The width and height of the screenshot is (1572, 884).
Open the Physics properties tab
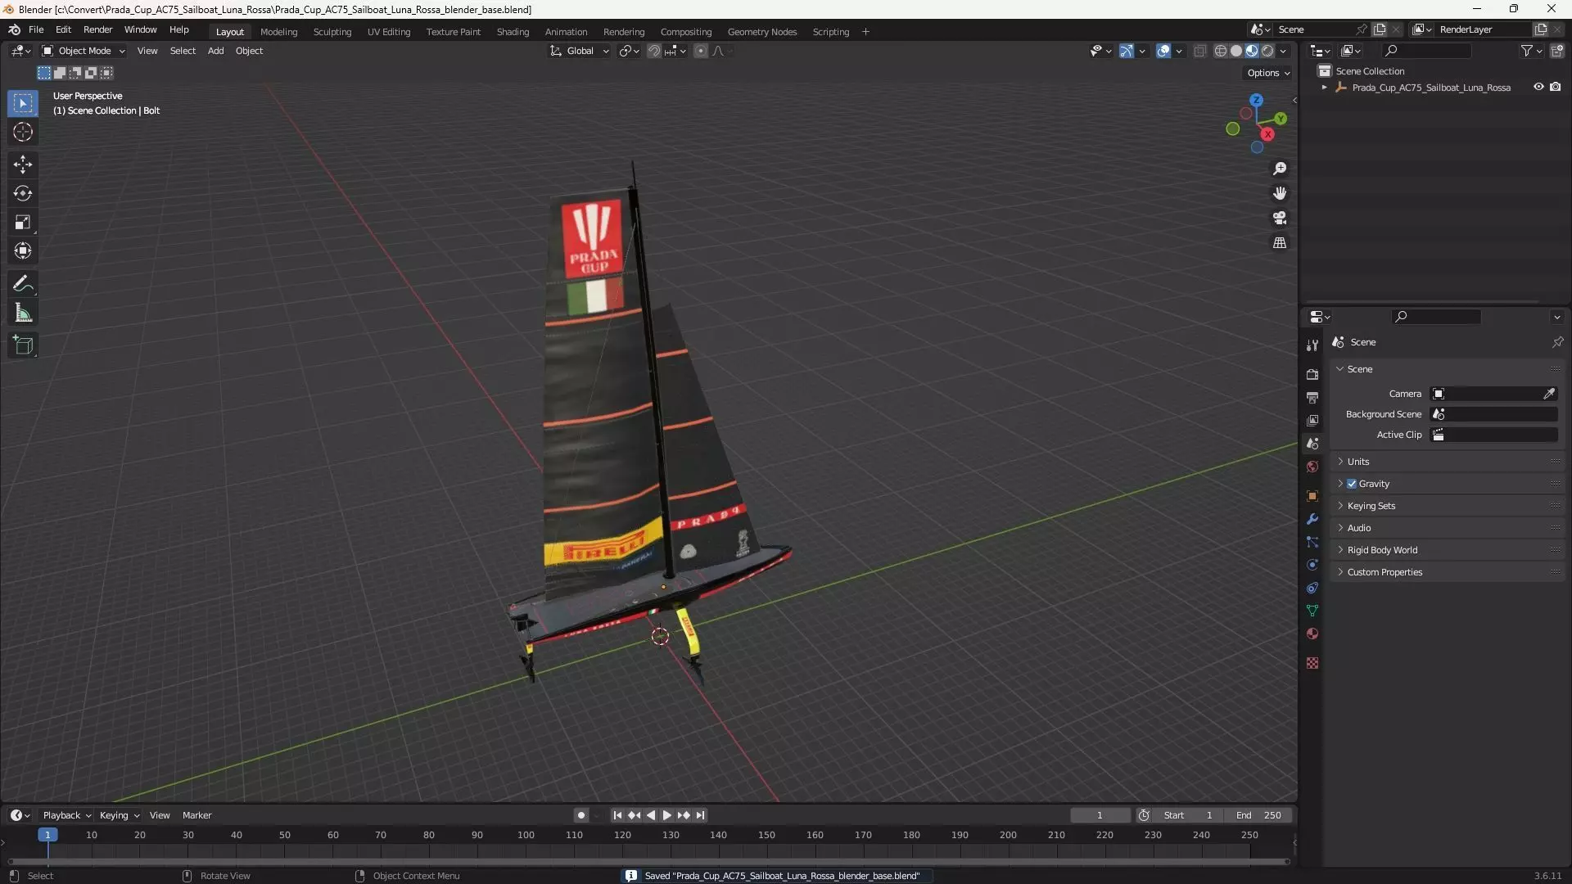(x=1312, y=565)
